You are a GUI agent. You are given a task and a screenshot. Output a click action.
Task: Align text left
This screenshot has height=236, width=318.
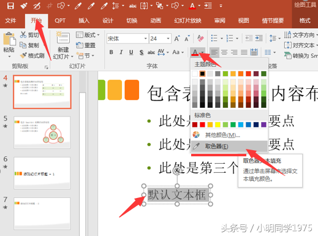pyautogui.click(x=214, y=52)
